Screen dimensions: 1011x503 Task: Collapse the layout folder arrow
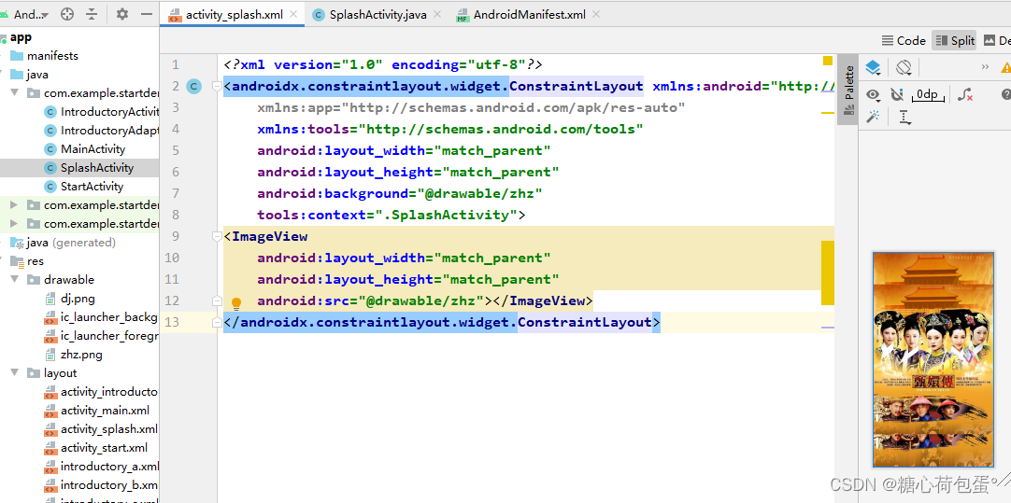(15, 373)
